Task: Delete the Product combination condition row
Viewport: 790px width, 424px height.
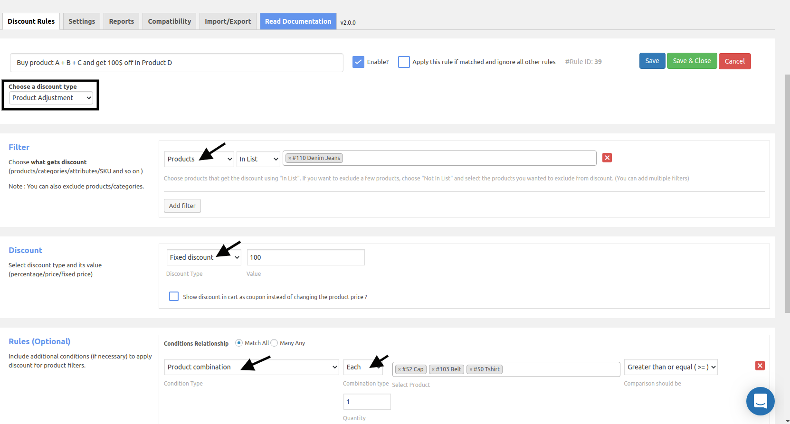Action: coord(760,366)
